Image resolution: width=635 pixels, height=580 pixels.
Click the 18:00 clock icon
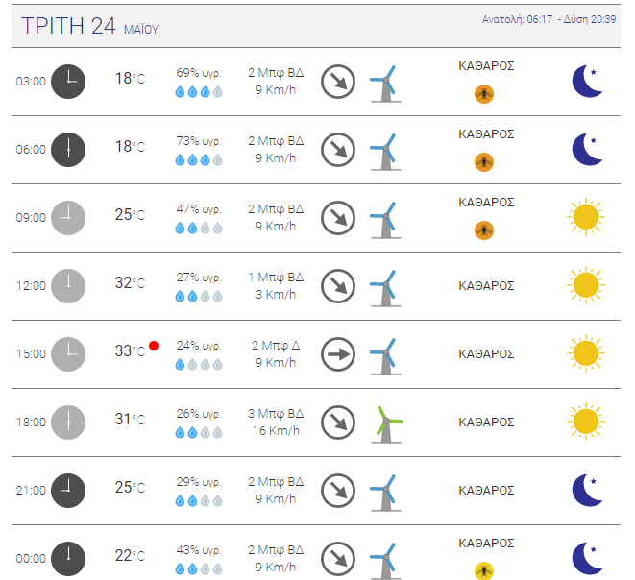[x=68, y=423]
